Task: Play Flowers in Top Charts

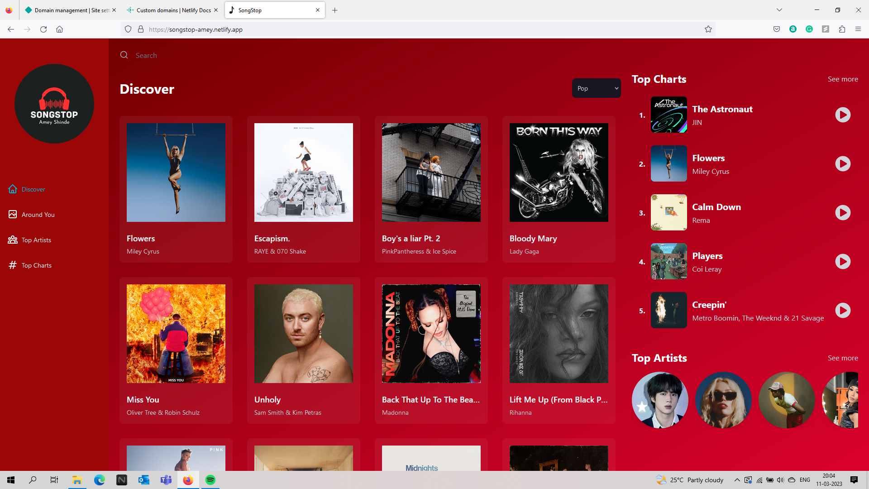Action: (x=843, y=164)
